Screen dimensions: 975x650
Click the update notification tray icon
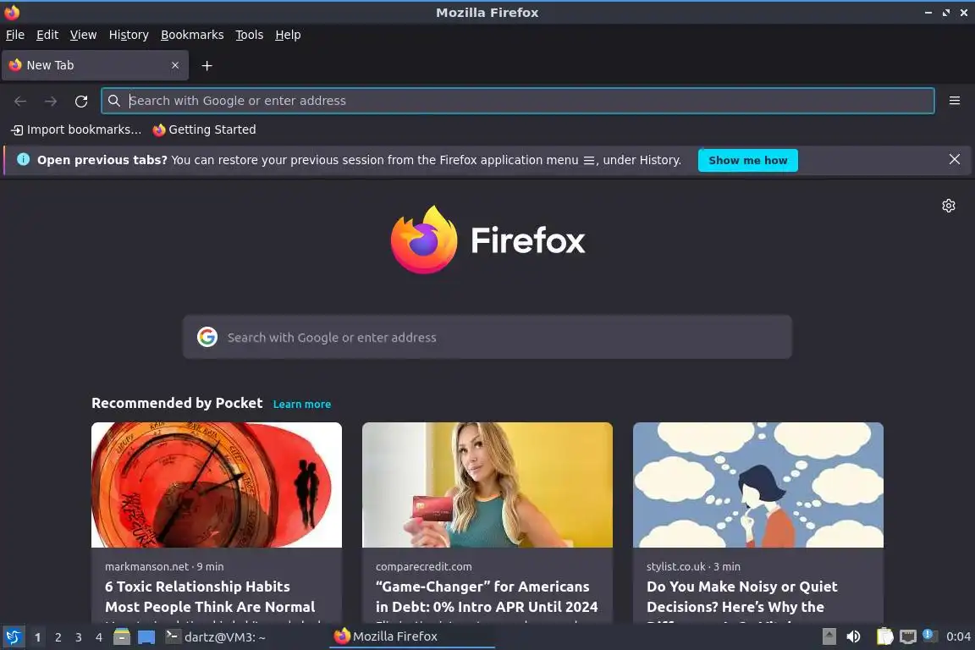point(929,635)
